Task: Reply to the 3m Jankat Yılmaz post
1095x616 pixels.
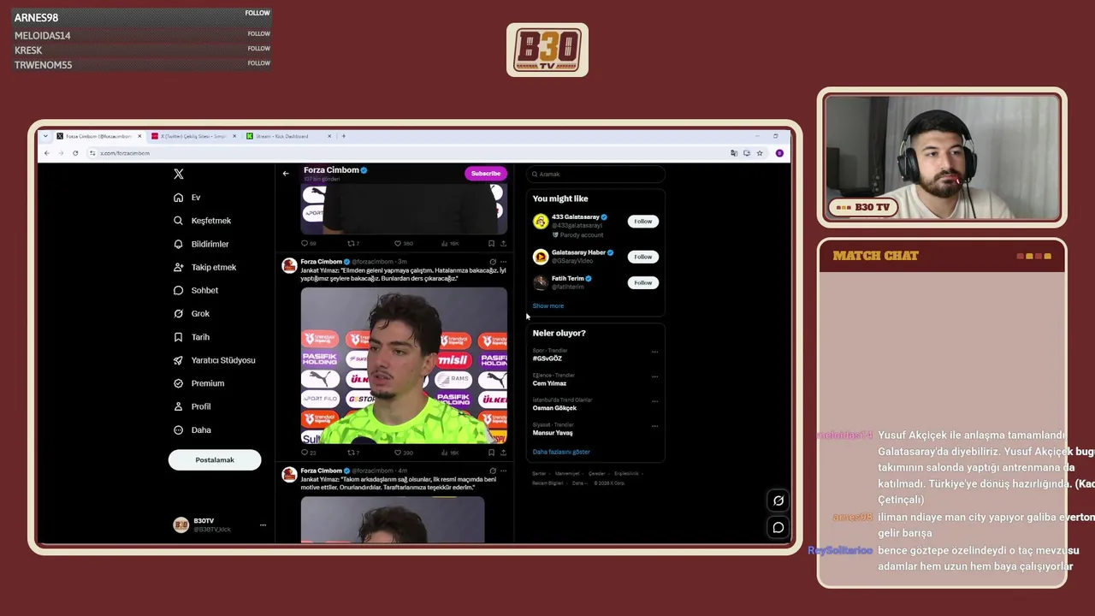Action: click(x=304, y=453)
